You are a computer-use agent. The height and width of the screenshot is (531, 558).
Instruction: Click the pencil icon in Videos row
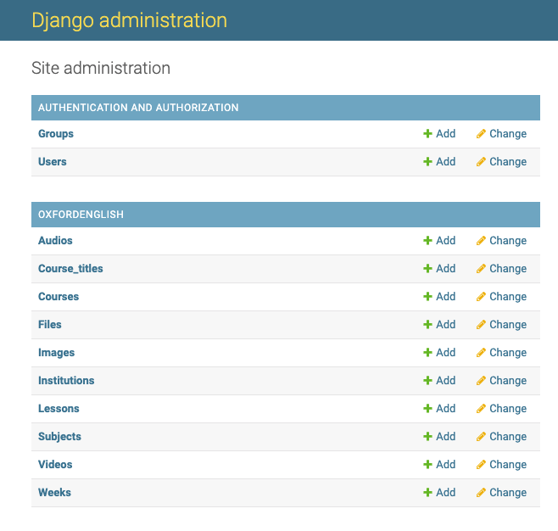click(x=481, y=465)
